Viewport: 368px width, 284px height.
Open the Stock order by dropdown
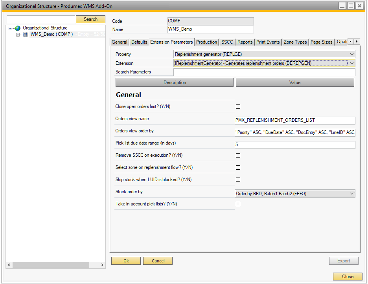351,193
